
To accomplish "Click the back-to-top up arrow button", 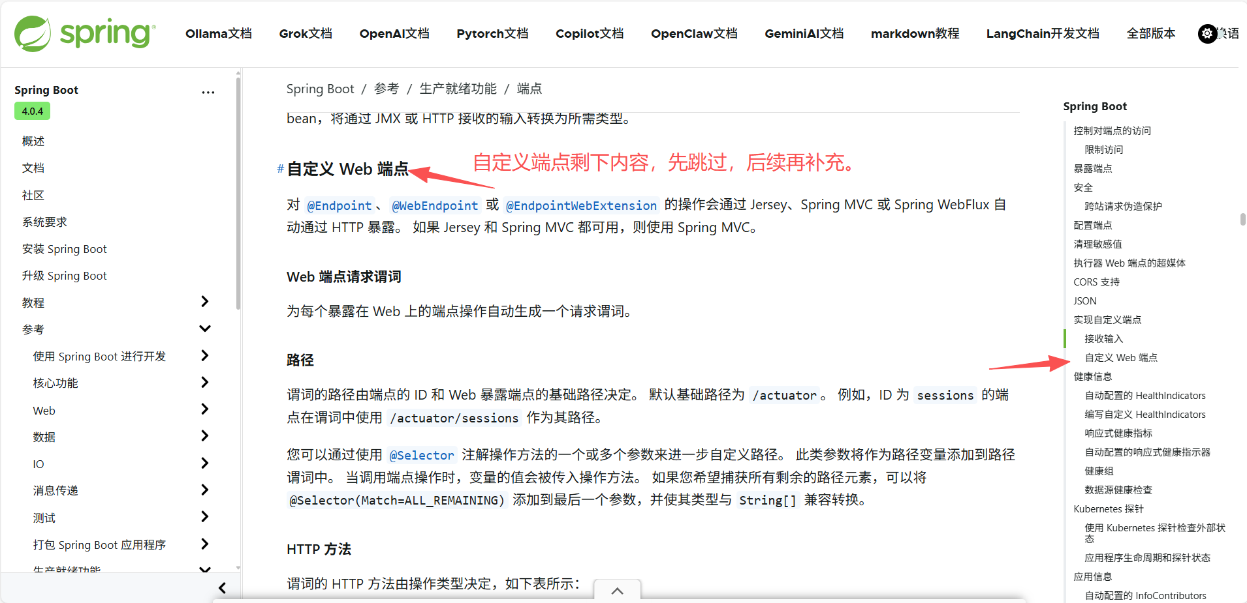I will pos(617,591).
